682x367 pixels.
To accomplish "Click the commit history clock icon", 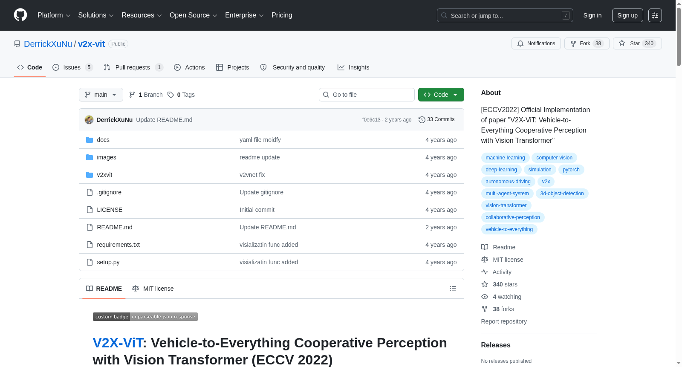I will (x=422, y=120).
